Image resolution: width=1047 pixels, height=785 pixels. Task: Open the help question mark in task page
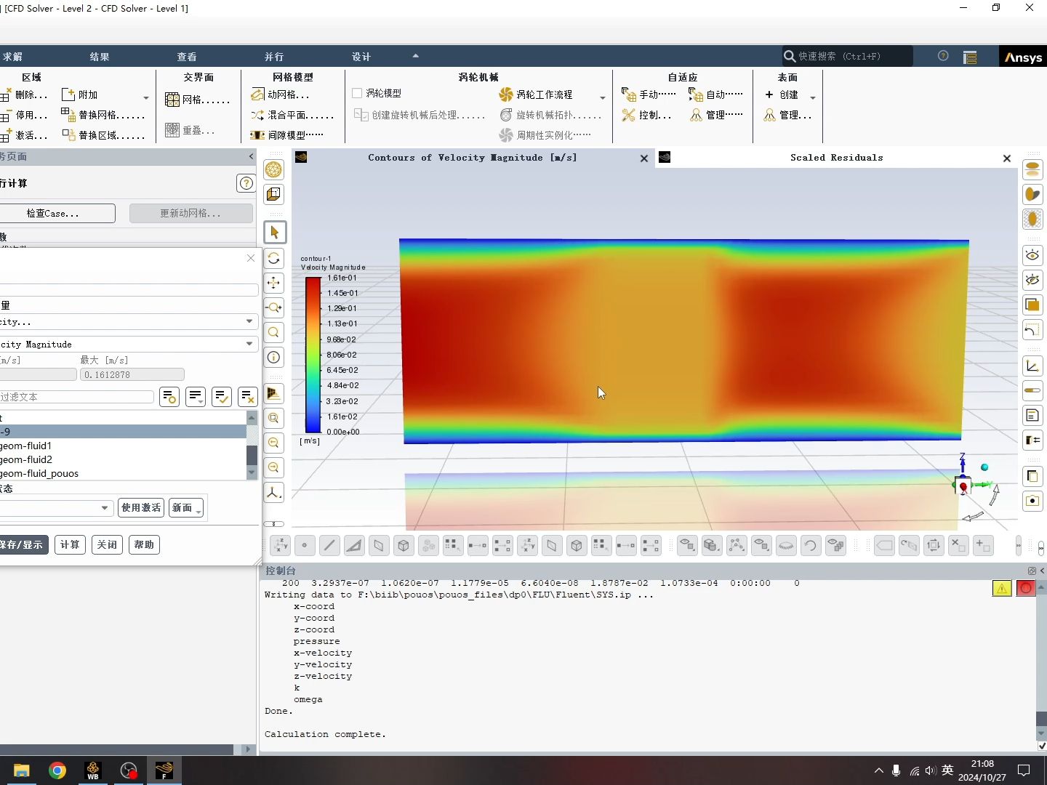[246, 183]
